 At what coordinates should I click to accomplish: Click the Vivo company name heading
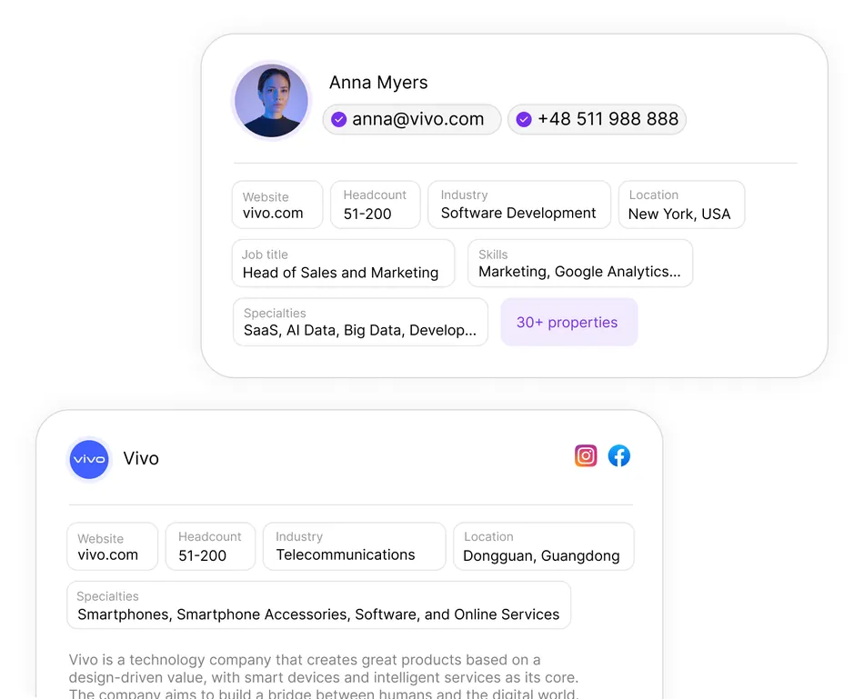pos(141,458)
